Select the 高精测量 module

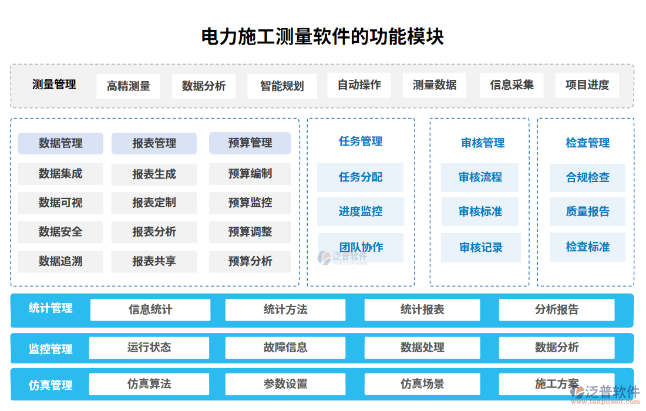click(128, 85)
